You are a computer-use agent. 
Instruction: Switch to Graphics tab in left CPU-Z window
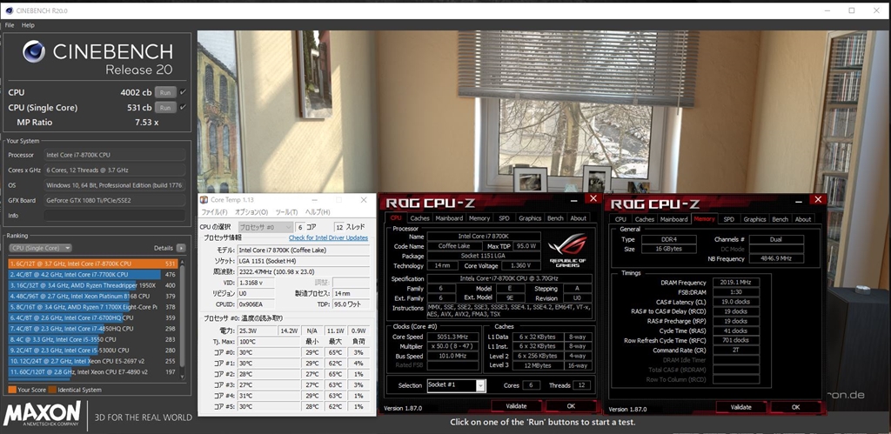(x=530, y=218)
